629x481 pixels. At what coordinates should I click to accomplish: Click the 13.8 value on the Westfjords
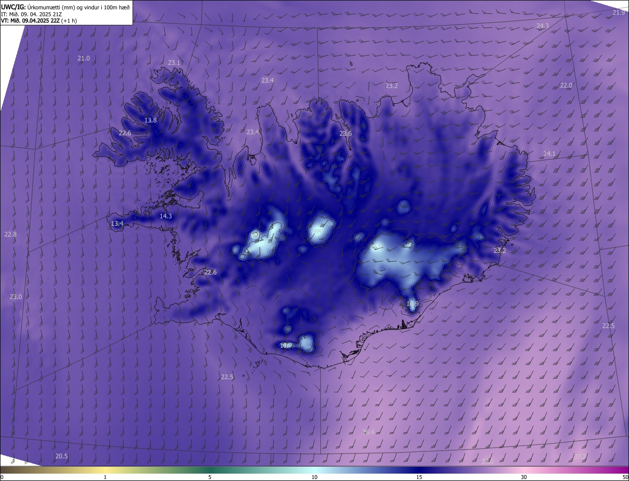click(x=150, y=120)
